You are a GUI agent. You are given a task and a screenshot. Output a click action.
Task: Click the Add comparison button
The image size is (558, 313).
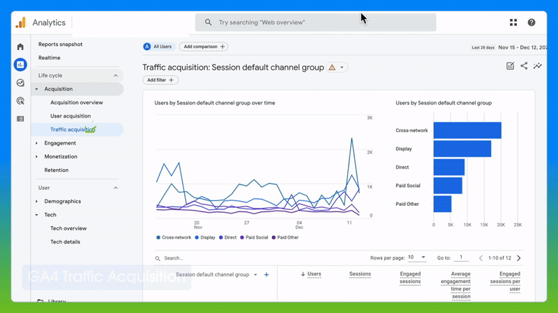204,47
